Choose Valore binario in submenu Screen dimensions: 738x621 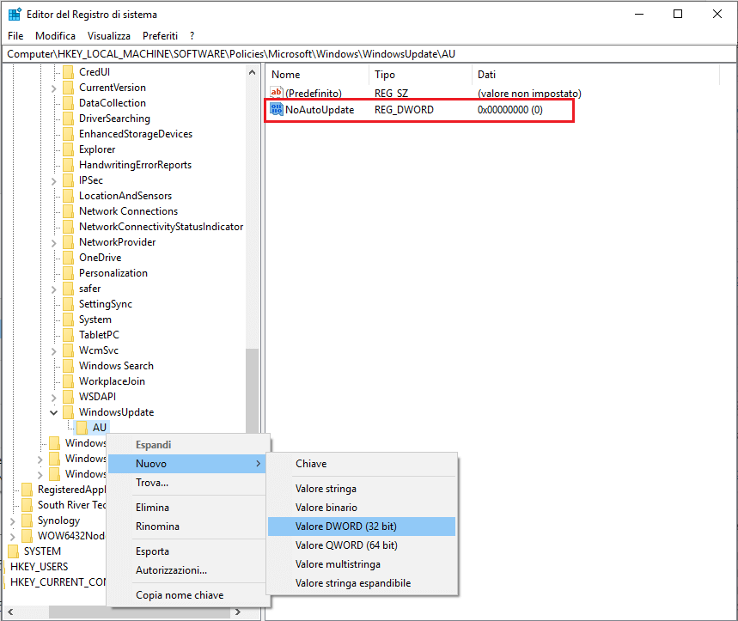click(x=362, y=508)
